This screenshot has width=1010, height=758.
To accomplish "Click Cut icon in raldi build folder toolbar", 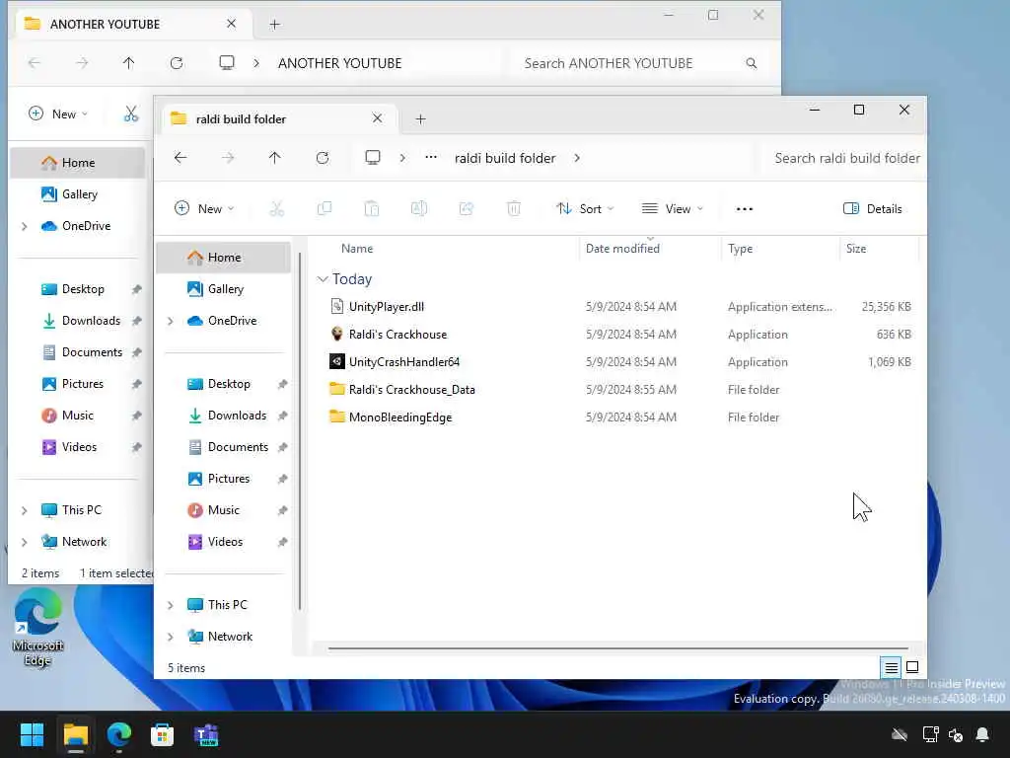I will (x=277, y=208).
